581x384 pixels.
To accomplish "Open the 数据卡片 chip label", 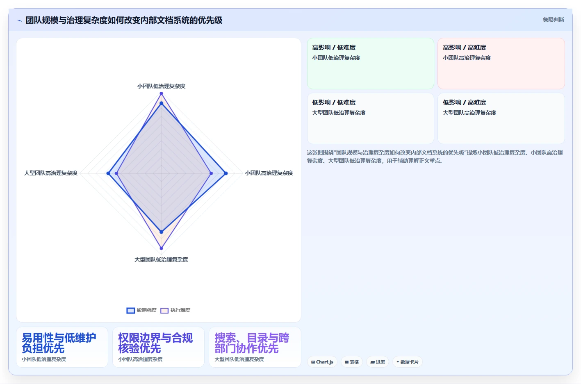I will (409, 362).
